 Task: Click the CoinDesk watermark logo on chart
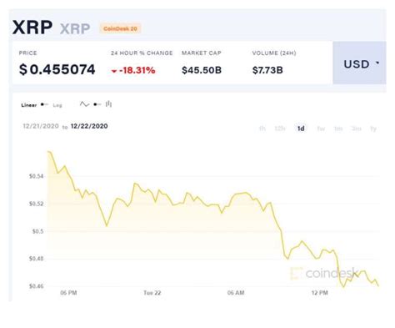point(324,273)
